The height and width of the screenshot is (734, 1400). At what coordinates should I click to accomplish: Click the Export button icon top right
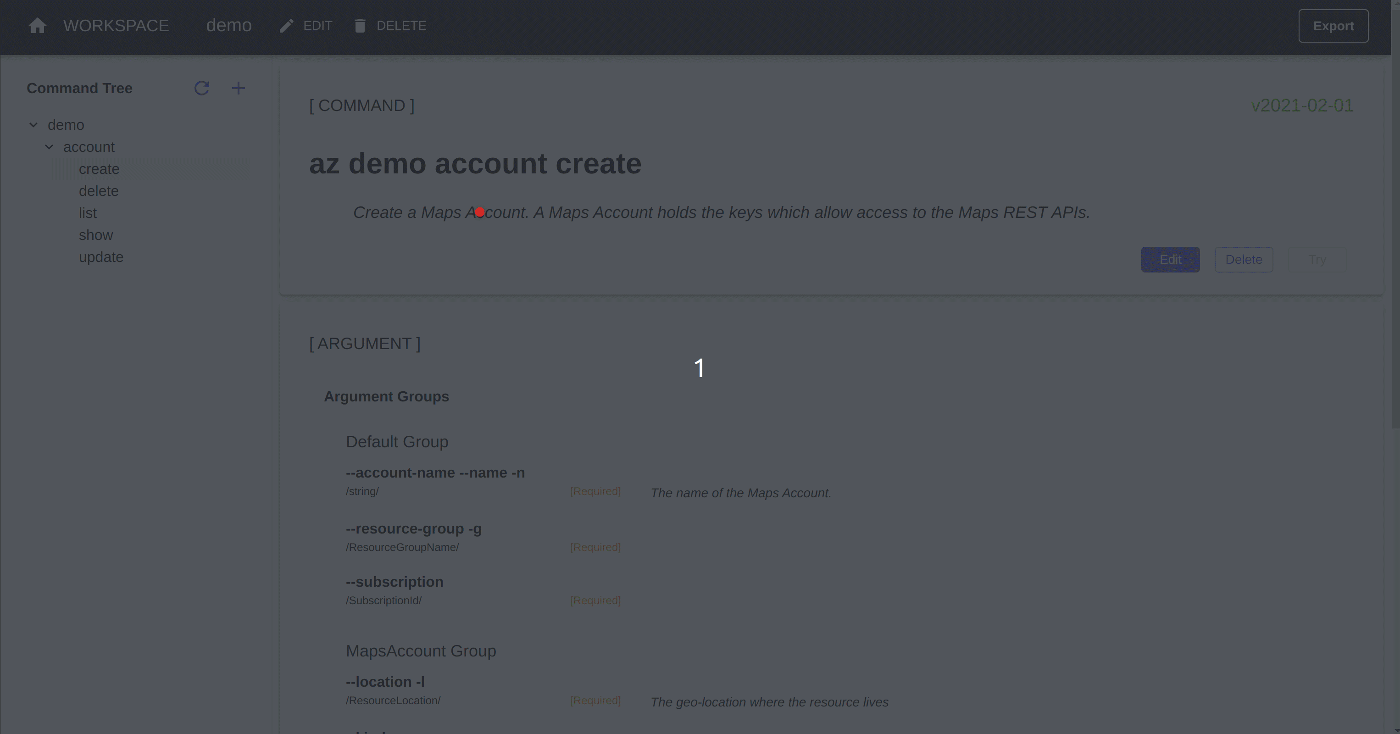[x=1333, y=25]
